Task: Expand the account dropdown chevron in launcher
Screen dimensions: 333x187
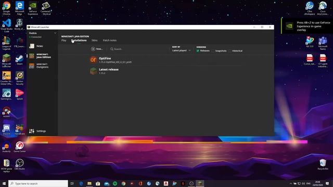Action: click(x=55, y=33)
